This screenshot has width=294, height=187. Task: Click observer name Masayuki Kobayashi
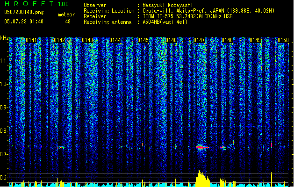point(168,5)
